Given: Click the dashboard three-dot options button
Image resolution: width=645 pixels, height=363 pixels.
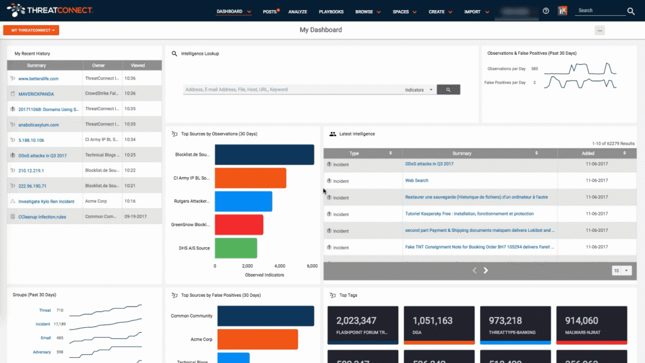Looking at the screenshot, I should [600, 30].
